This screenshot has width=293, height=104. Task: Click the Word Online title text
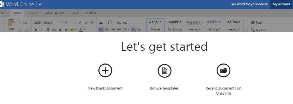pos(20,5)
